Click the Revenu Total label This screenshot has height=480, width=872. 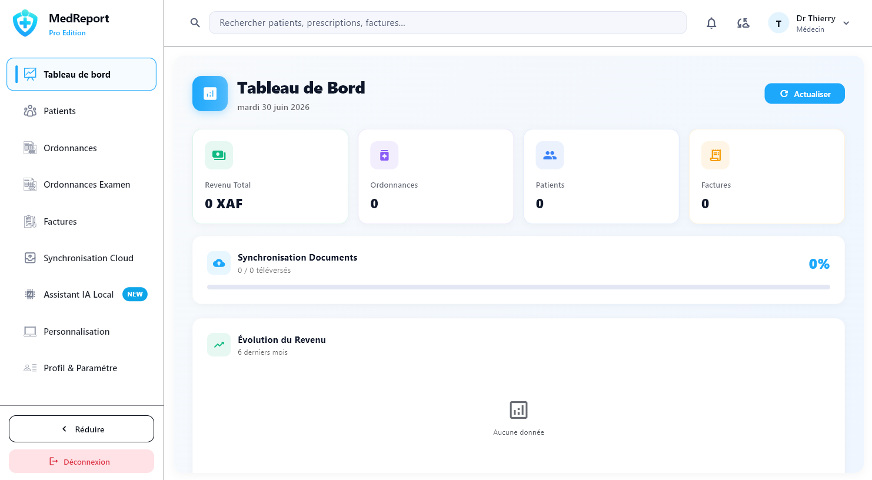(x=228, y=185)
